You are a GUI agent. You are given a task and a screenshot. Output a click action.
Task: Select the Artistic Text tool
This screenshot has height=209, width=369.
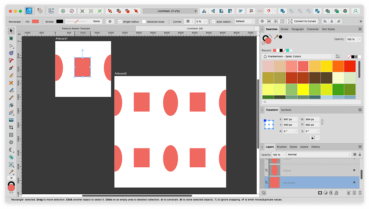[x=11, y=164]
